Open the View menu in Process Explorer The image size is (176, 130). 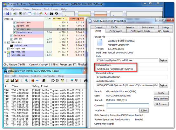[x=26, y=9]
